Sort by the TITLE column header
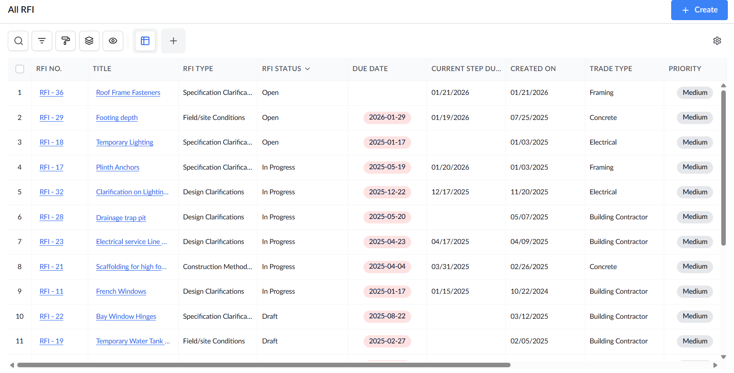 click(102, 69)
